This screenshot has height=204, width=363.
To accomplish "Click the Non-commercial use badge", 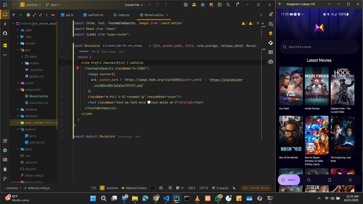I will [x=256, y=188].
